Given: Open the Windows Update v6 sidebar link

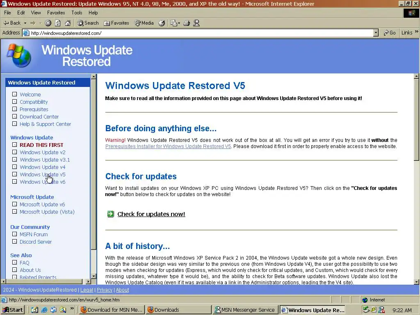Looking at the screenshot, I should pyautogui.click(x=43, y=182).
